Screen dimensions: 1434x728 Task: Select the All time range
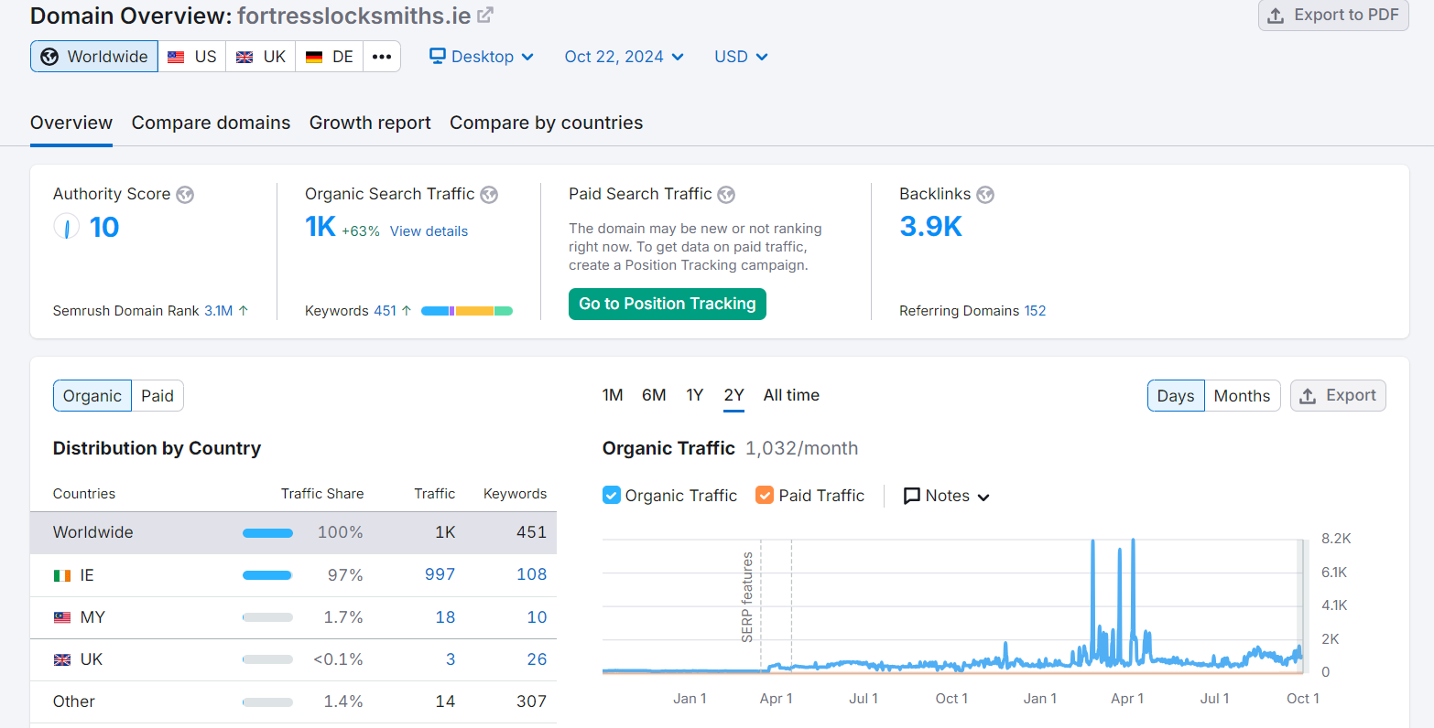(791, 395)
